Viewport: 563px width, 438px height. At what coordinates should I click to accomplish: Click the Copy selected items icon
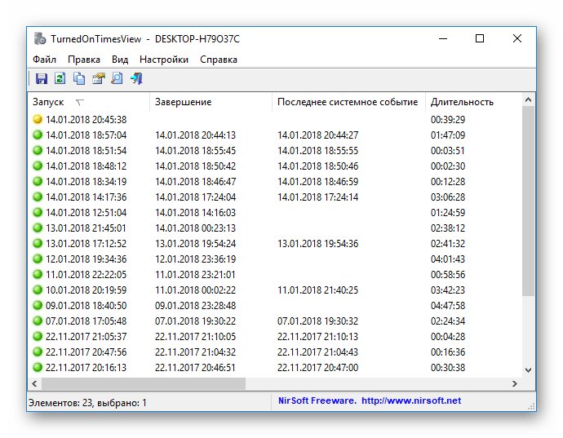point(79,79)
